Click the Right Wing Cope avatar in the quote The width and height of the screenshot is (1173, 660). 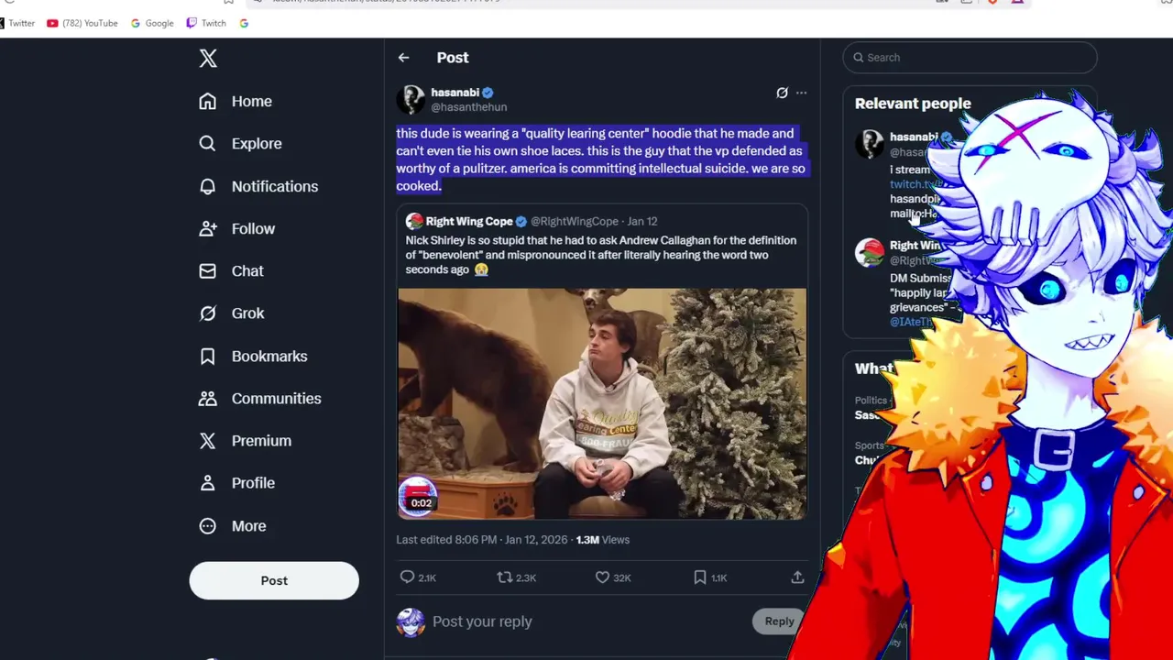414,221
